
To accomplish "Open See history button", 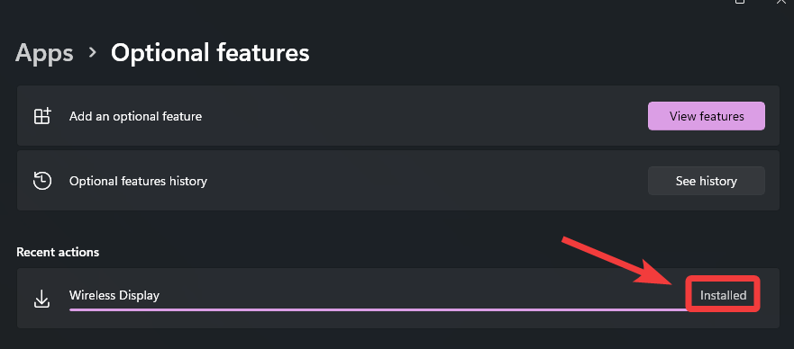I will click(707, 181).
